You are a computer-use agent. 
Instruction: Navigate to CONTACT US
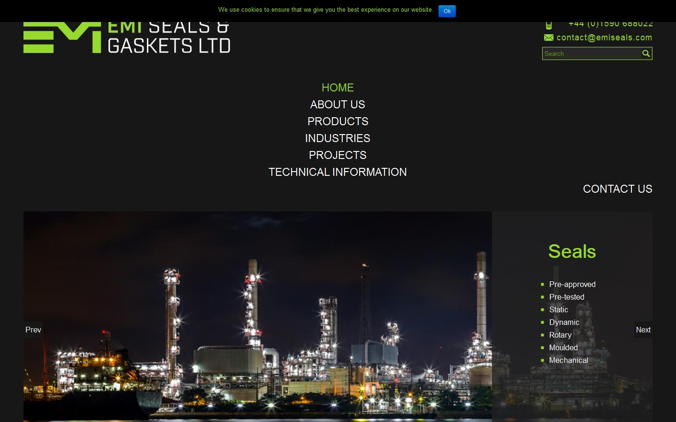tap(618, 189)
